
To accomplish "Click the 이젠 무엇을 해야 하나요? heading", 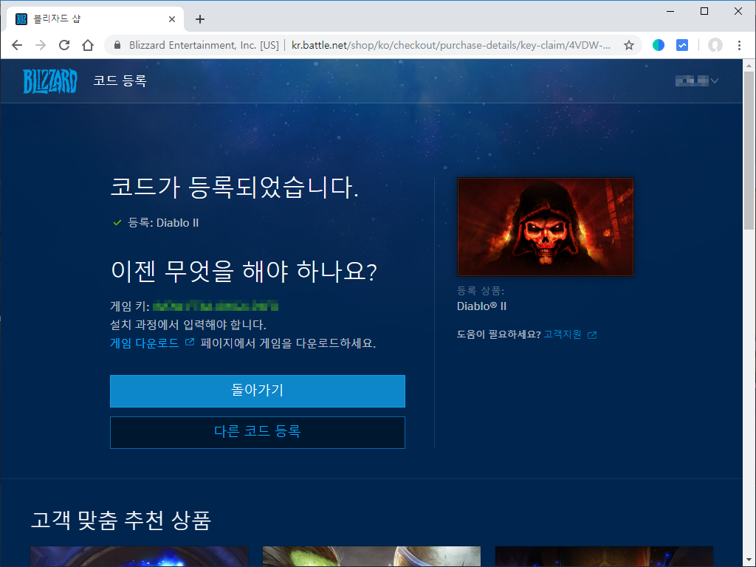I will tap(244, 271).
